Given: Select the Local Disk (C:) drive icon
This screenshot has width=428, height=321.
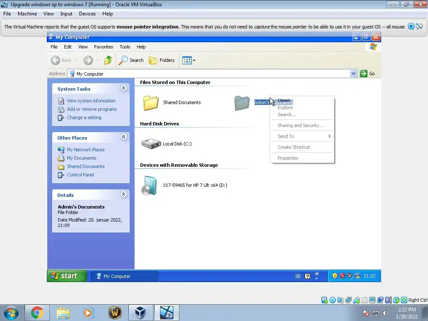Looking at the screenshot, I should 151,144.
